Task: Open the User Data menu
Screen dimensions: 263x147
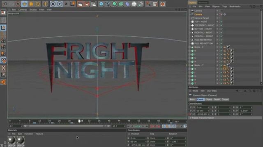Action: 212,91
